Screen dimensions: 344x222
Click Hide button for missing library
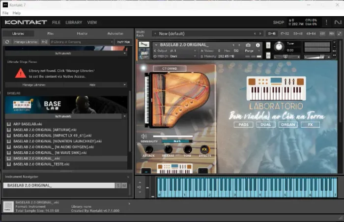point(92,84)
